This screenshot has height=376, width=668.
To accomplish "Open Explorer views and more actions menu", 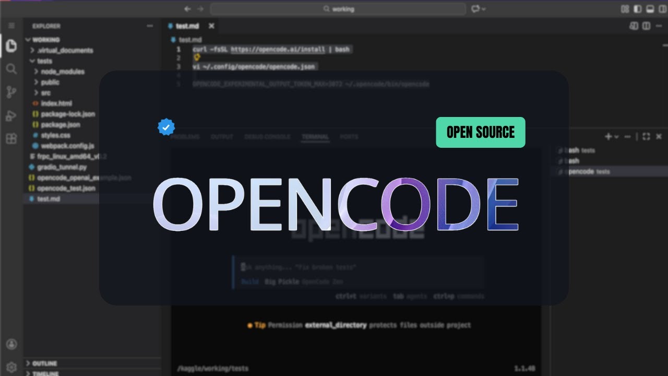I will 150,26.
